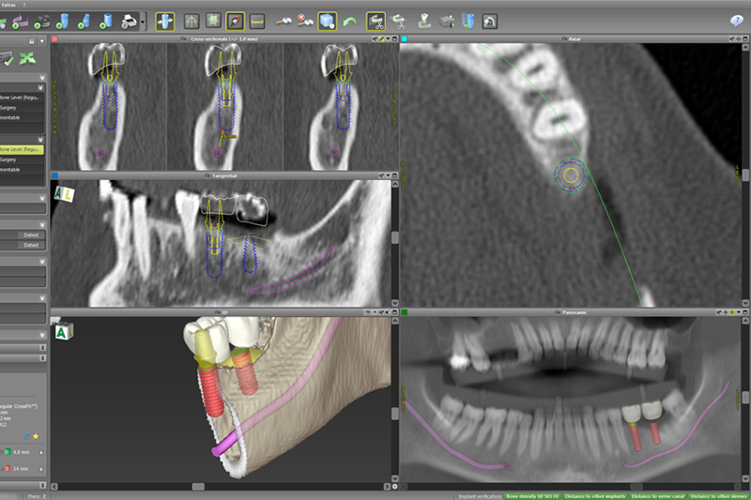Open the help bubble icon at right
The width and height of the screenshot is (751, 500).
tap(736, 21)
